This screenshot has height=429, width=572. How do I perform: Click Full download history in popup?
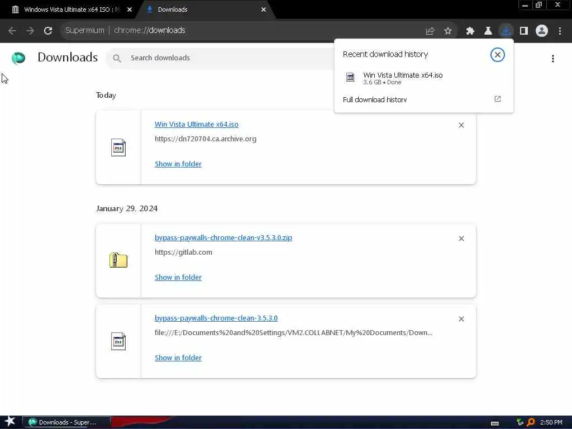(375, 99)
